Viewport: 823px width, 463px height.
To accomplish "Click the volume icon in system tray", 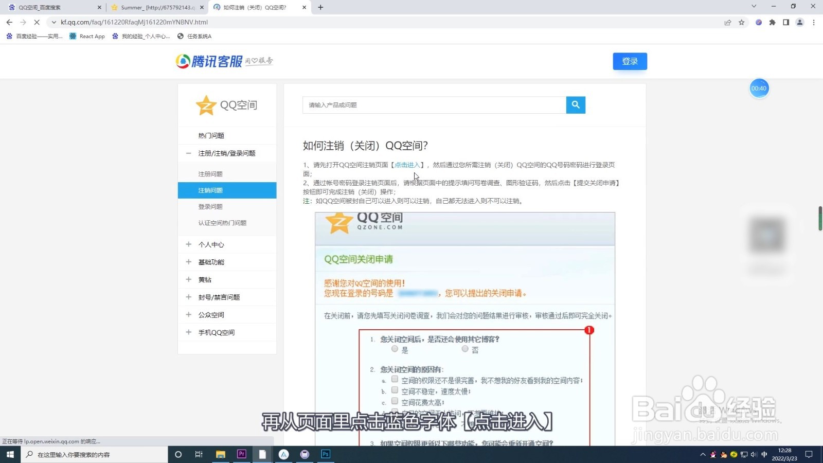I will point(754,454).
